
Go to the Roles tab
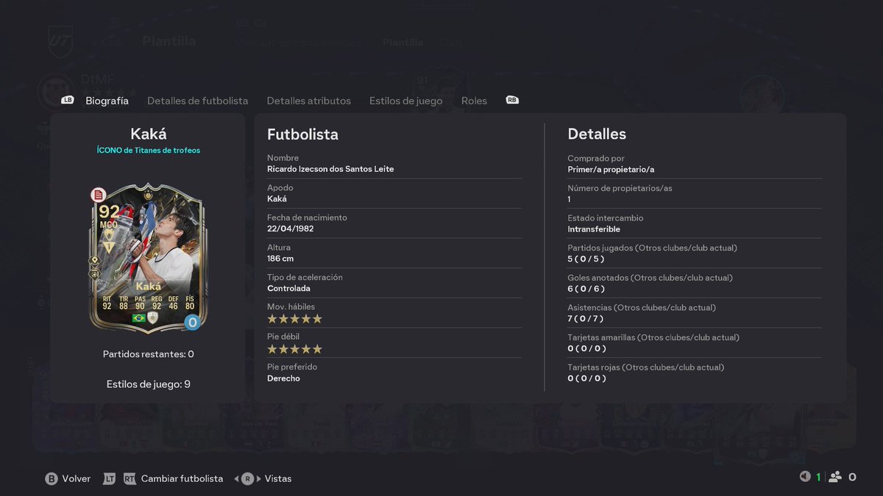(474, 101)
